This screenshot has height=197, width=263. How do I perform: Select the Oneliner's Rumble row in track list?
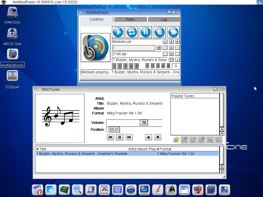coord(127,154)
